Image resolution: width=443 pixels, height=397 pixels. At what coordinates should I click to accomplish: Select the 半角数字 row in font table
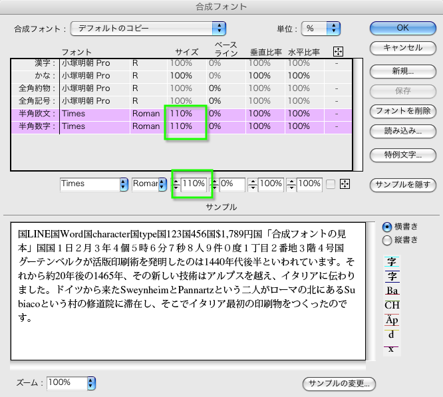click(x=182, y=126)
